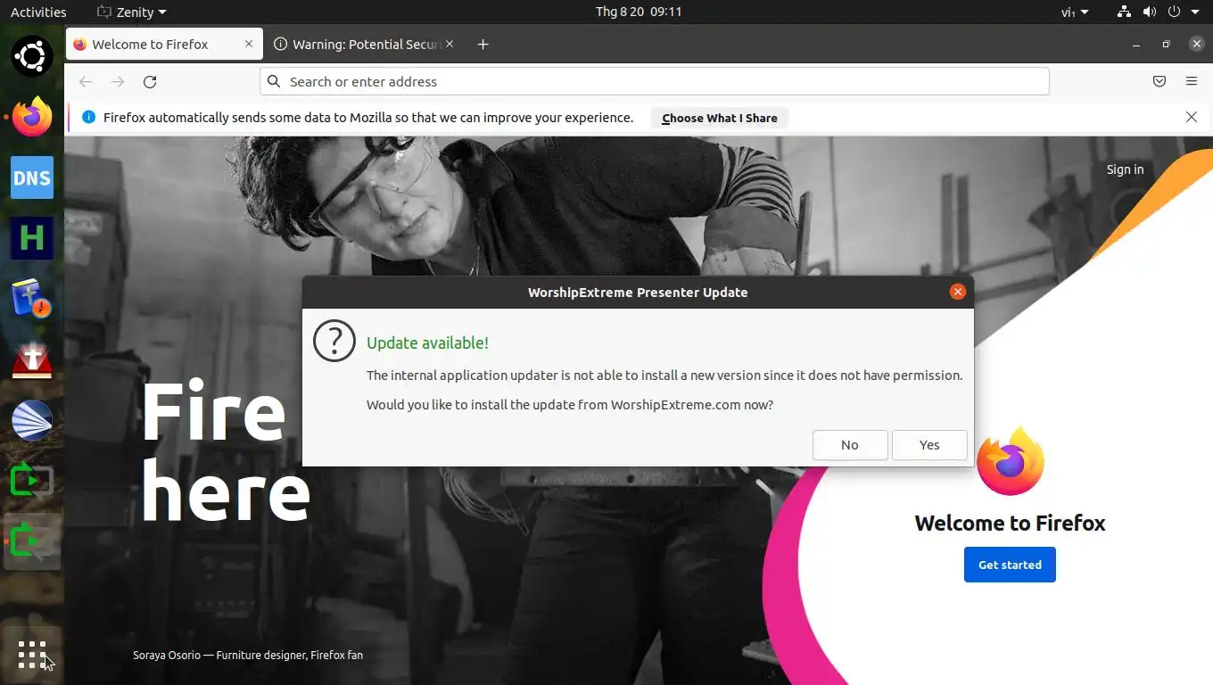Image resolution: width=1213 pixels, height=685 pixels.
Task: Open red cross book app in dock
Action: (x=32, y=359)
